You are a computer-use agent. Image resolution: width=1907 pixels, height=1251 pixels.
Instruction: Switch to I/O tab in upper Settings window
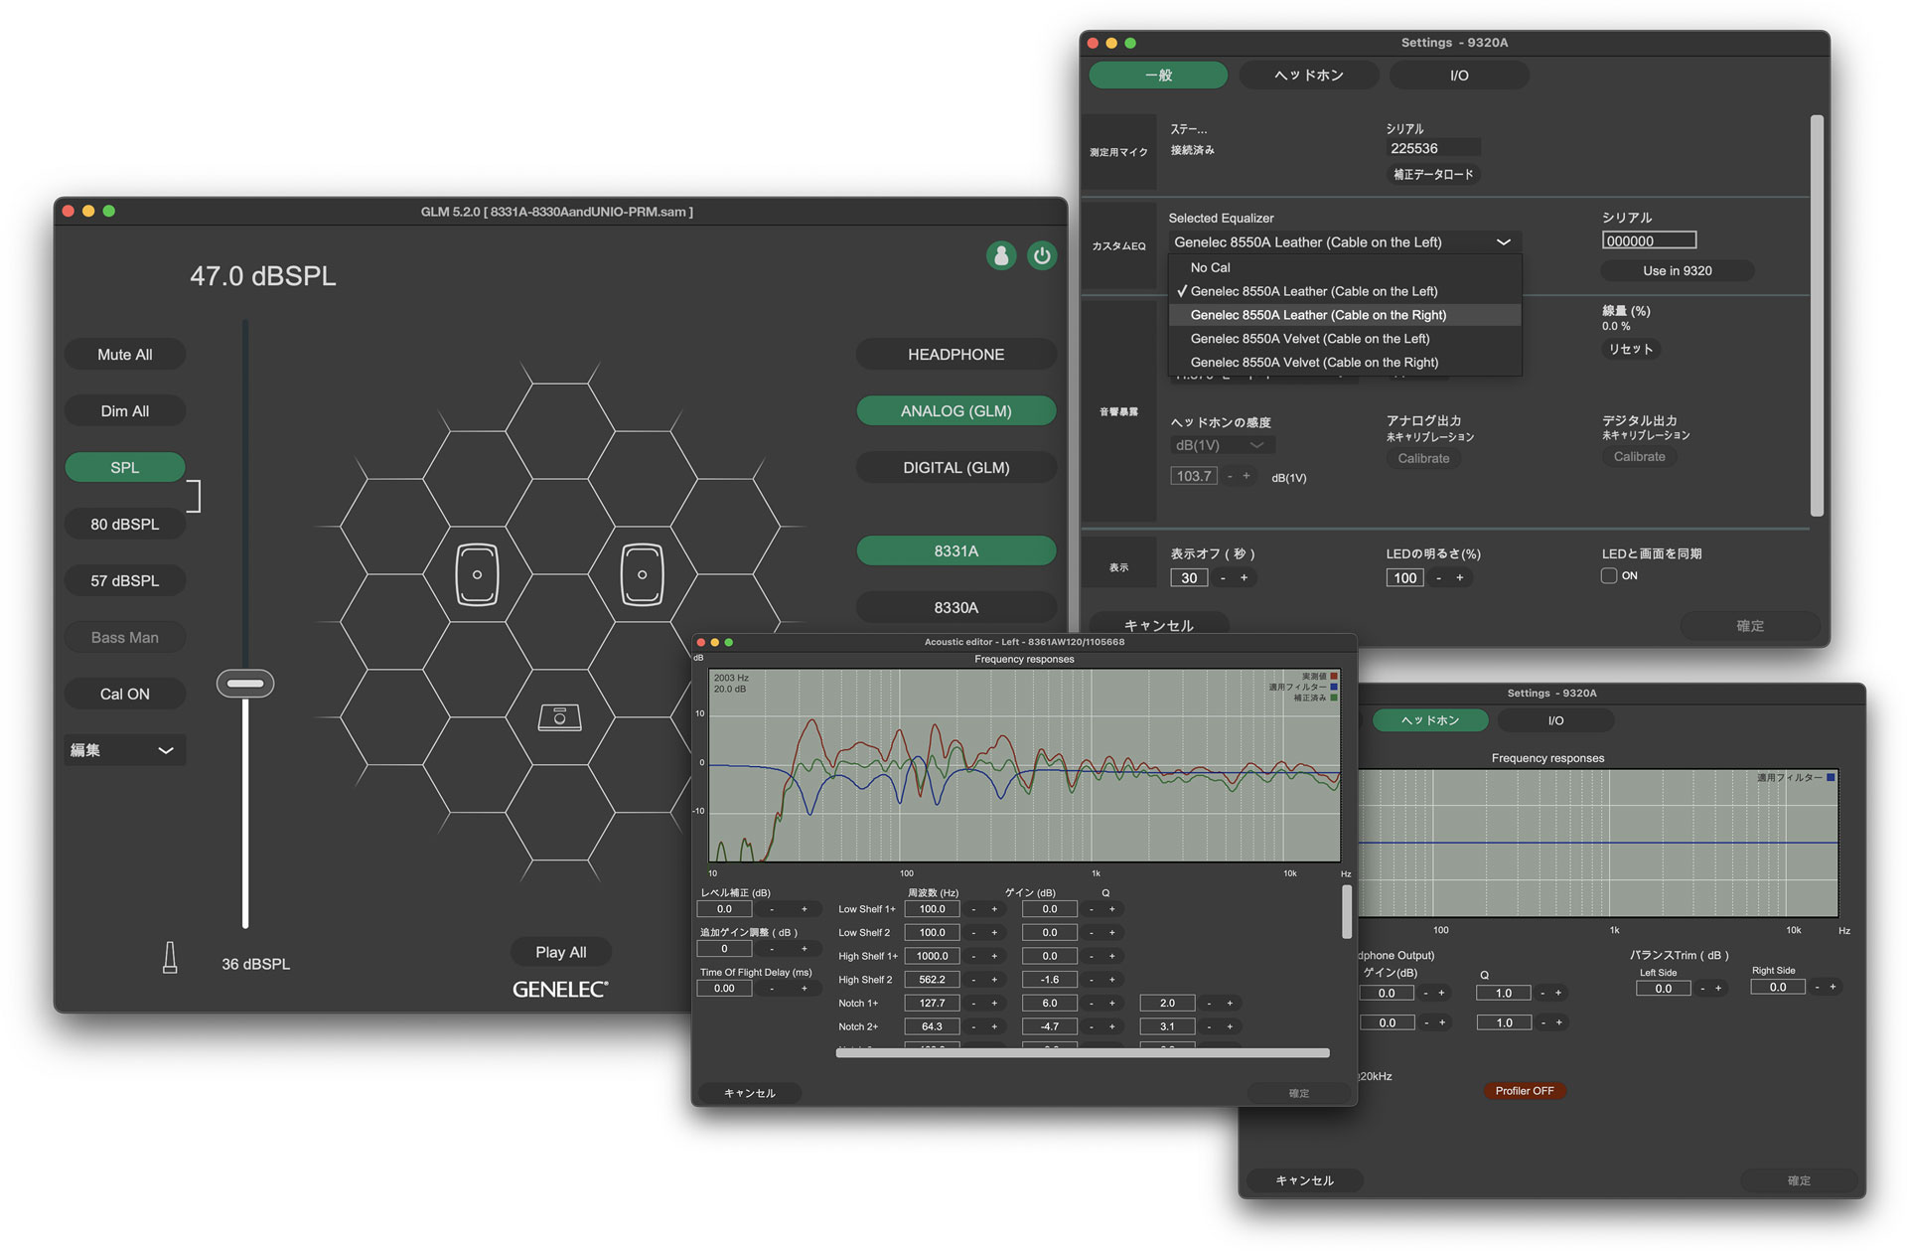click(x=1459, y=76)
